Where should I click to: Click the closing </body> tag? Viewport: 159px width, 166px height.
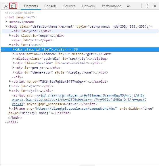point(15,118)
